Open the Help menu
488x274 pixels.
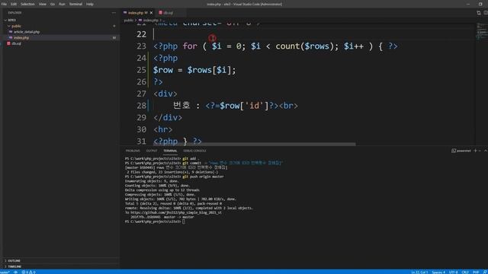point(90,4)
